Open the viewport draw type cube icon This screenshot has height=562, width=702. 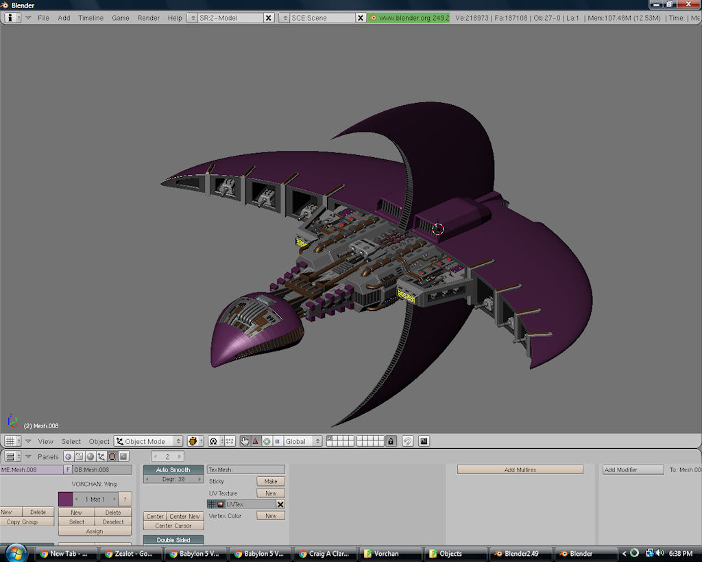point(195,441)
